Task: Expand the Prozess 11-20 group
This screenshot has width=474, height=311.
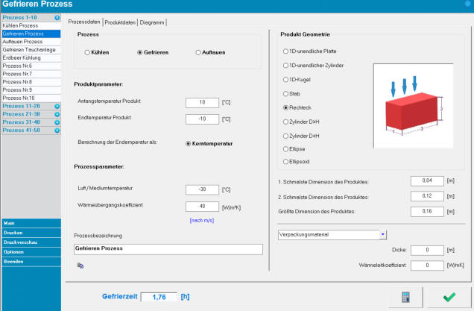Action: [57, 107]
